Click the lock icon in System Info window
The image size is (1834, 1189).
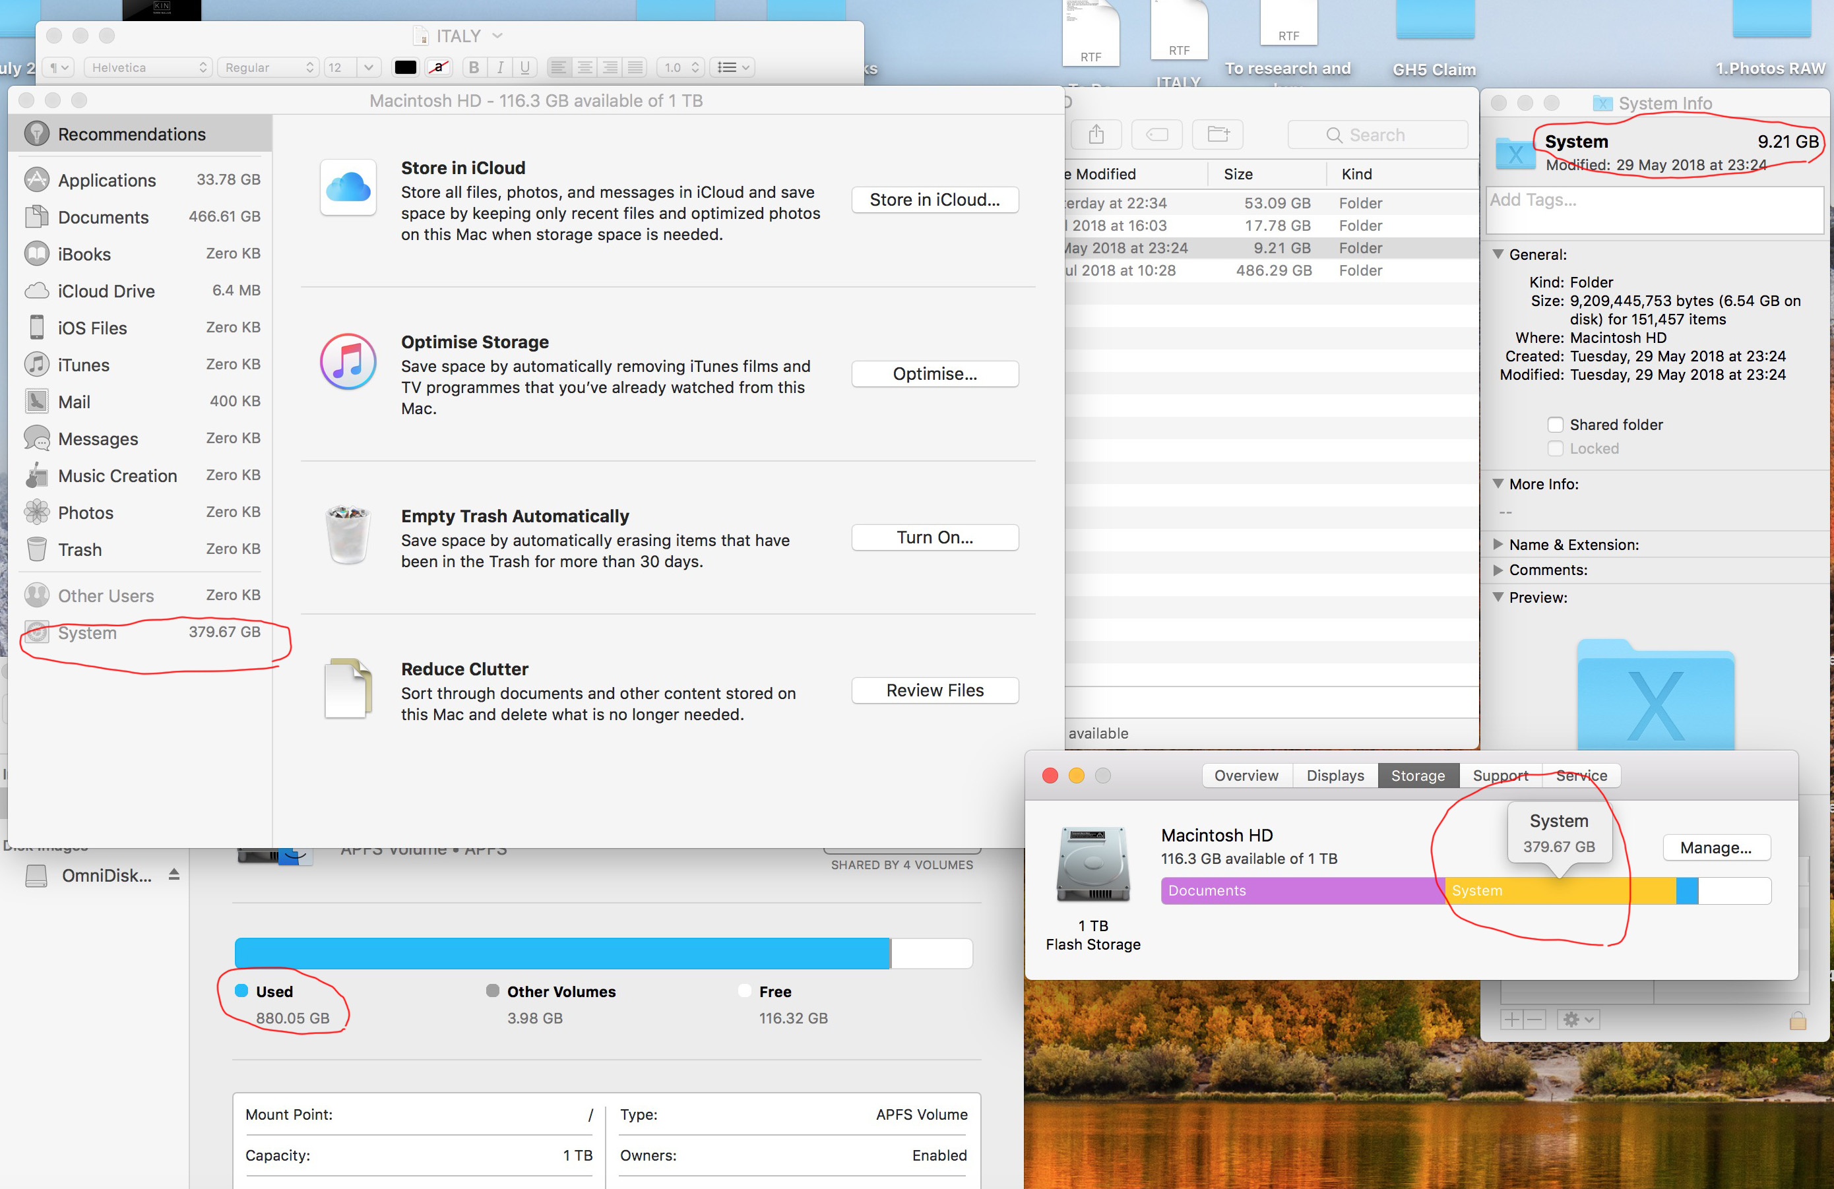(x=1798, y=1020)
